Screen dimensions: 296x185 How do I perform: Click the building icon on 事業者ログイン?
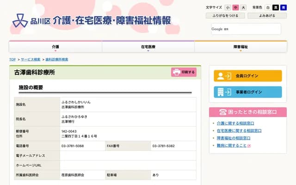tap(221, 92)
